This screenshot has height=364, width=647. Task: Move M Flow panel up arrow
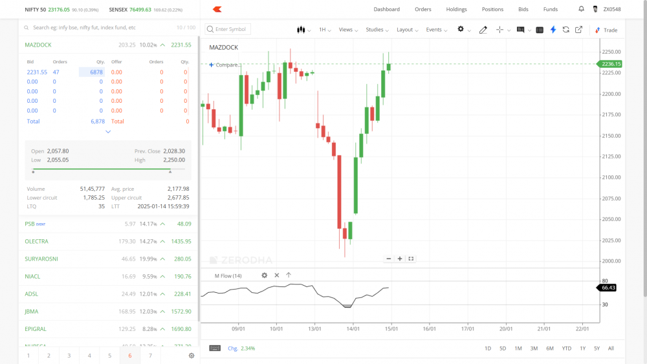point(289,275)
